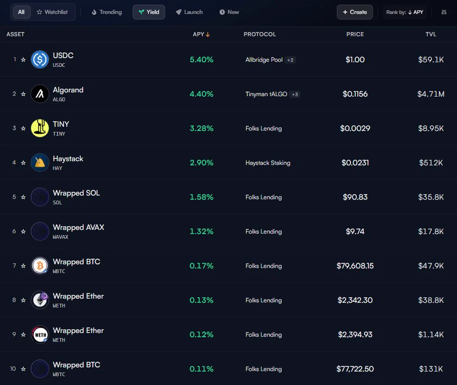
Task: Star Wrapped SOL to add to watchlist
Action: 23,197
